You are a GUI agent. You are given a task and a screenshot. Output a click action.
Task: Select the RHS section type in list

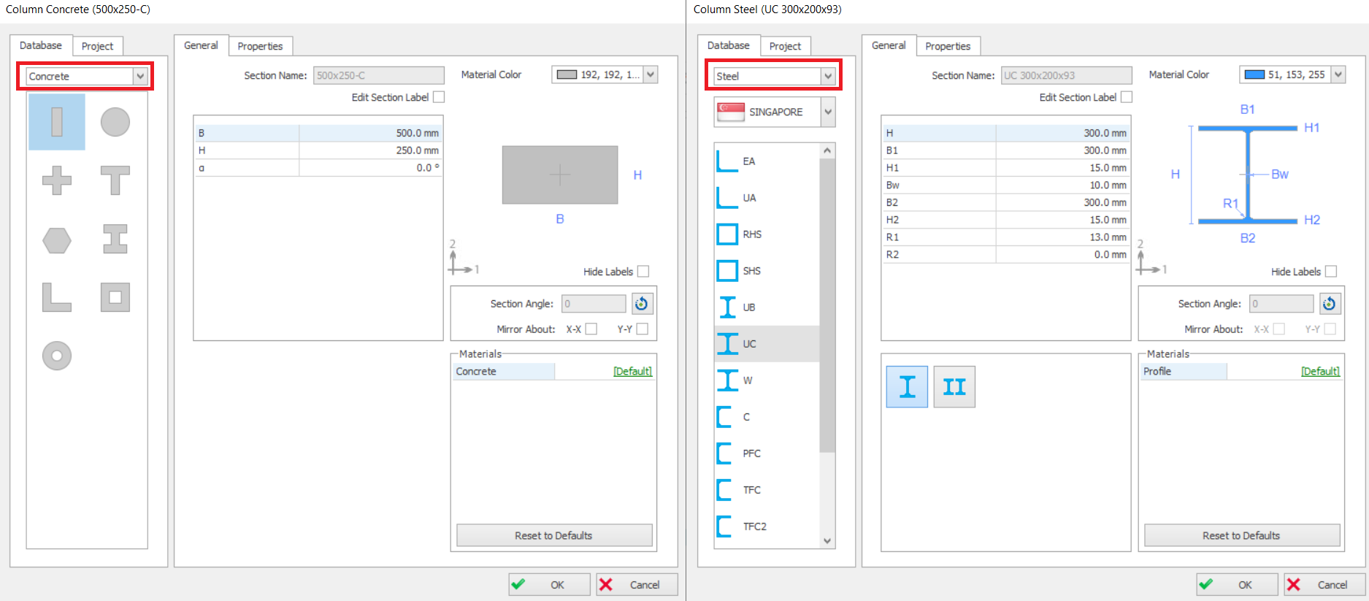point(752,234)
